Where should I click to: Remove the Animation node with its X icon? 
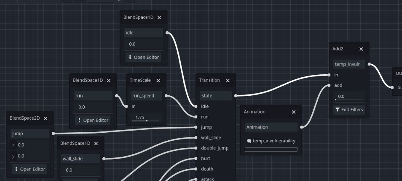point(294,112)
